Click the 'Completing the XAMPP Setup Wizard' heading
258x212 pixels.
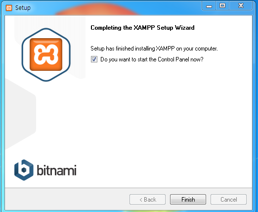click(x=142, y=28)
